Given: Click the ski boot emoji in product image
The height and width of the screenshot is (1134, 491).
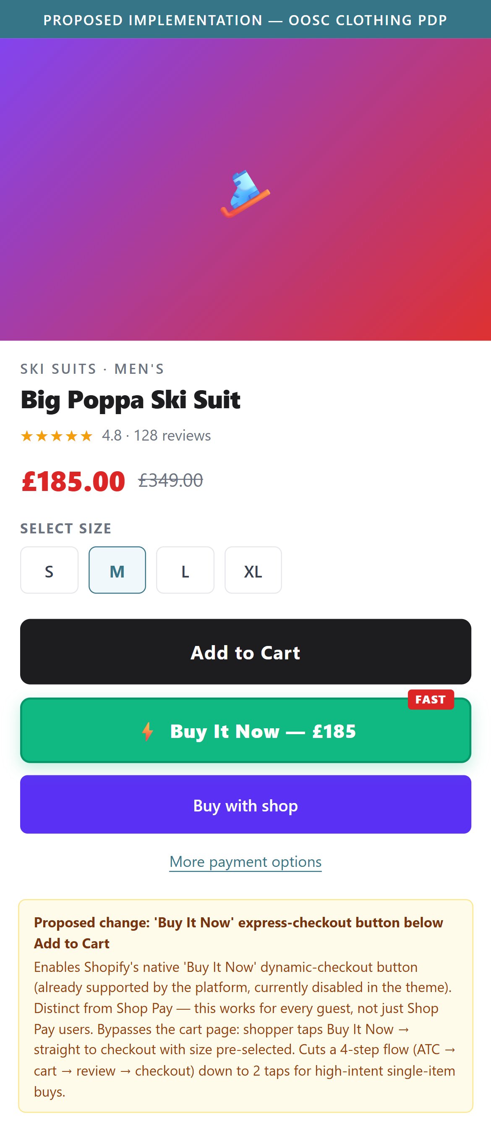Looking at the screenshot, I should pos(245,194).
